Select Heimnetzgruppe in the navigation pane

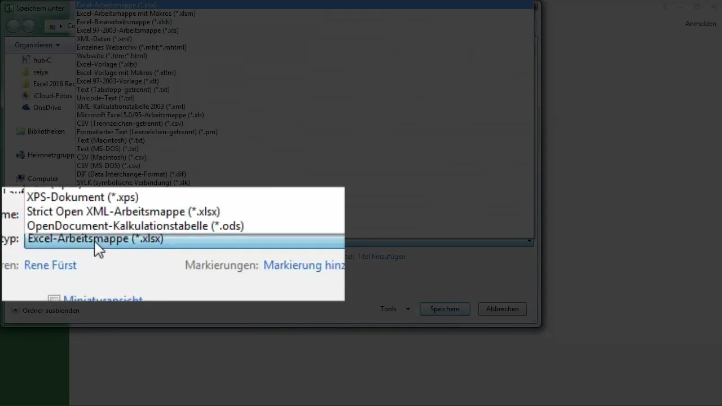pos(46,155)
